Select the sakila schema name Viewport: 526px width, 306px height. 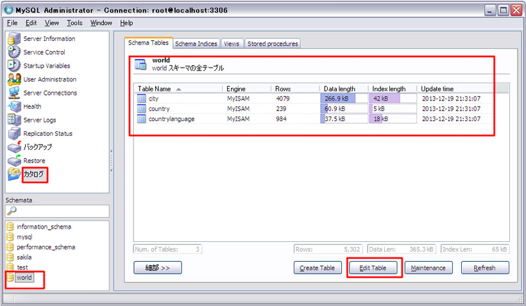coord(24,257)
